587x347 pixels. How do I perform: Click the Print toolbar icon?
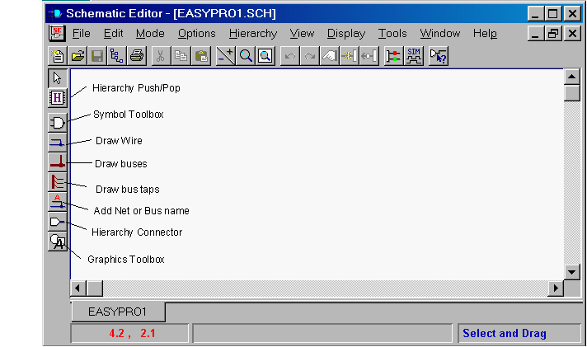coord(137,56)
